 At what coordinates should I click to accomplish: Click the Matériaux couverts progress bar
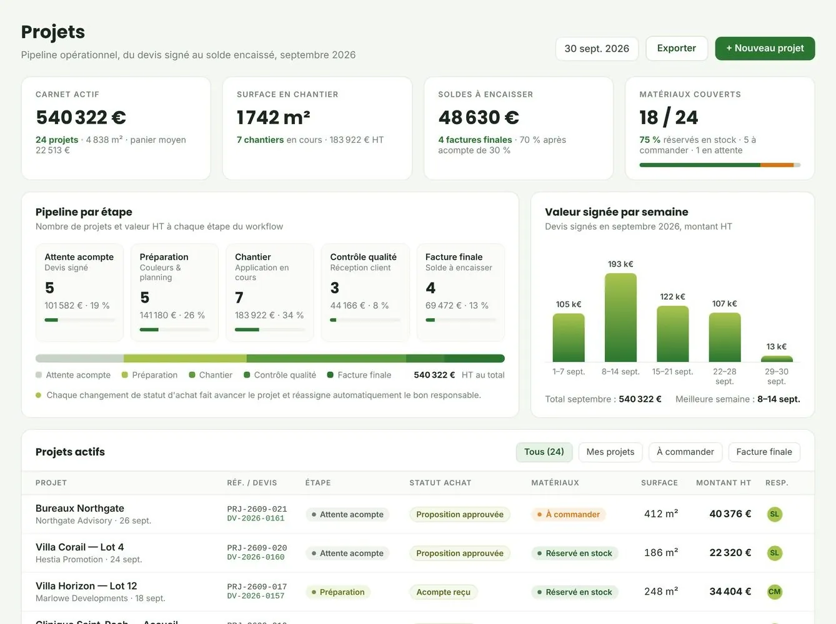click(720, 165)
